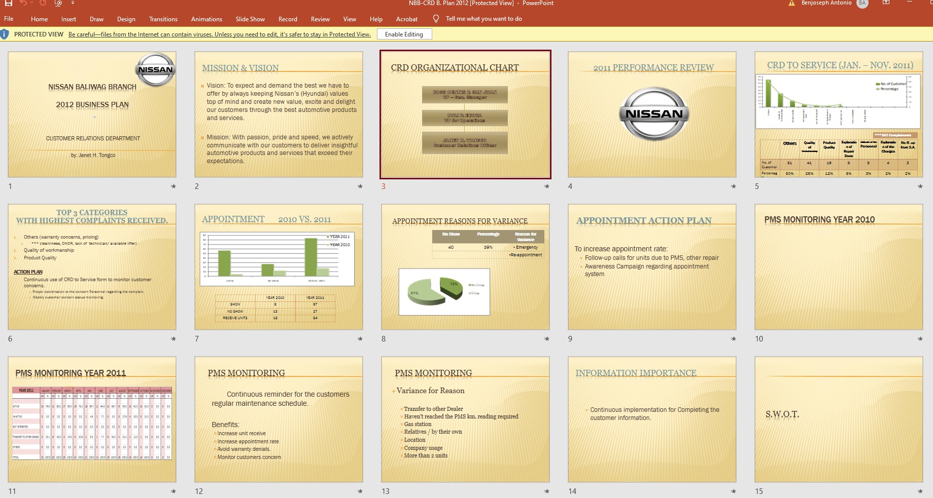The width and height of the screenshot is (933, 498).
Task: Select the CRD to Service slide thumbnail
Action: 839,114
